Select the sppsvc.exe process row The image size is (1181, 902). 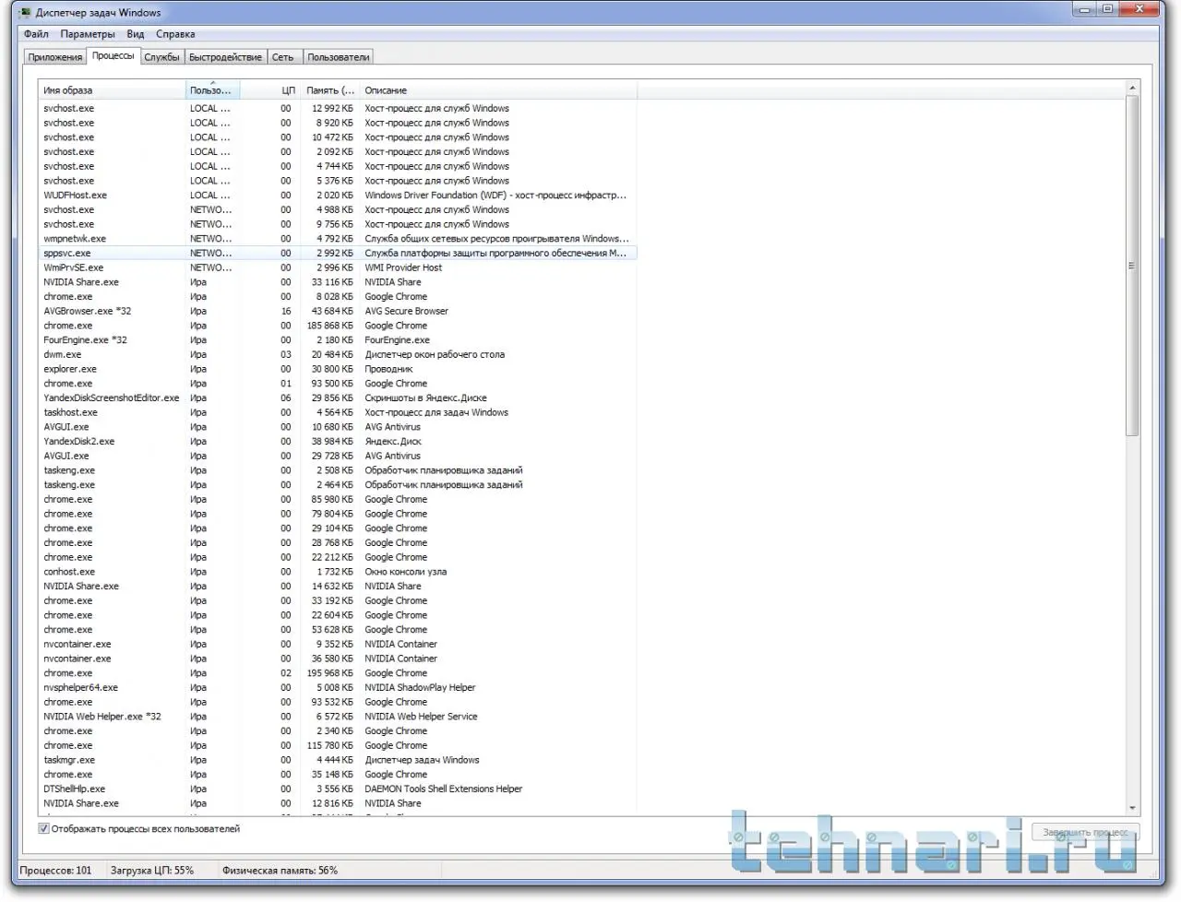click(x=338, y=254)
